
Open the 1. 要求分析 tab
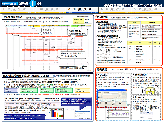16,9
